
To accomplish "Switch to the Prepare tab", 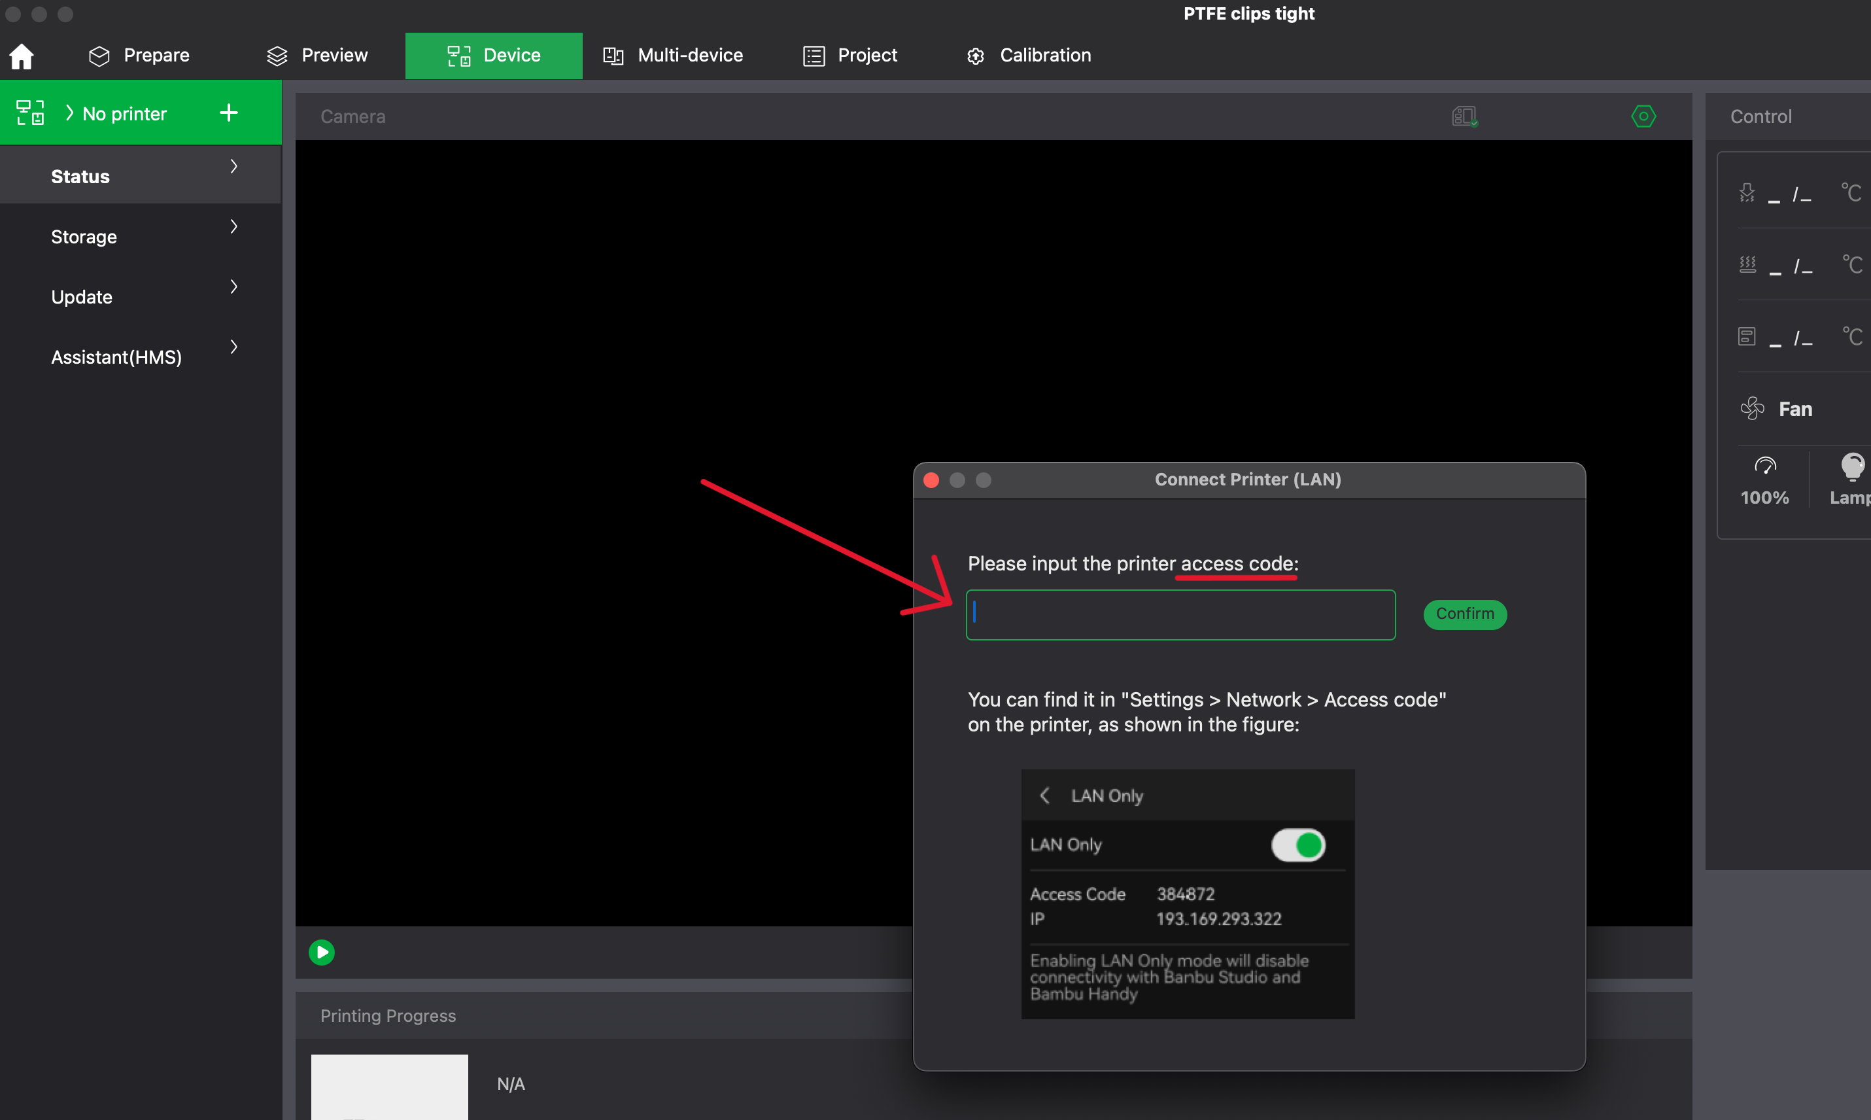I will pyautogui.click(x=156, y=55).
